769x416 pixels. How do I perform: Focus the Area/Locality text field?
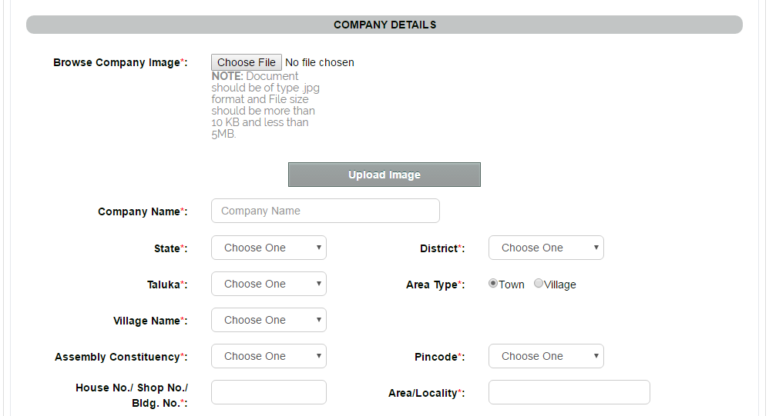(x=569, y=392)
